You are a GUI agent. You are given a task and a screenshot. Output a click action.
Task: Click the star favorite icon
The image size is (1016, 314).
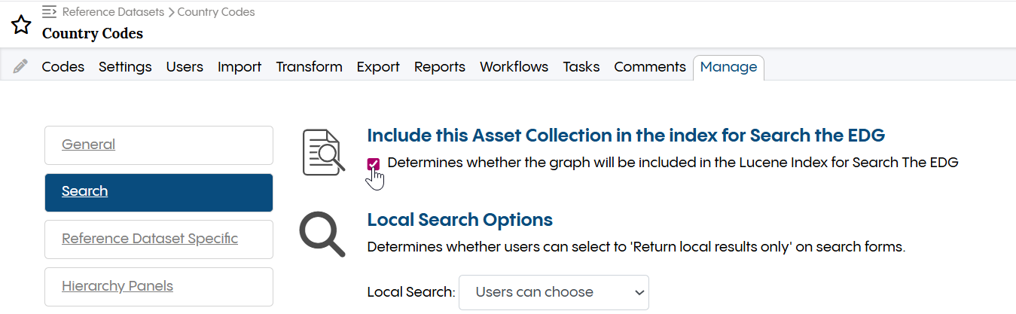point(21,25)
